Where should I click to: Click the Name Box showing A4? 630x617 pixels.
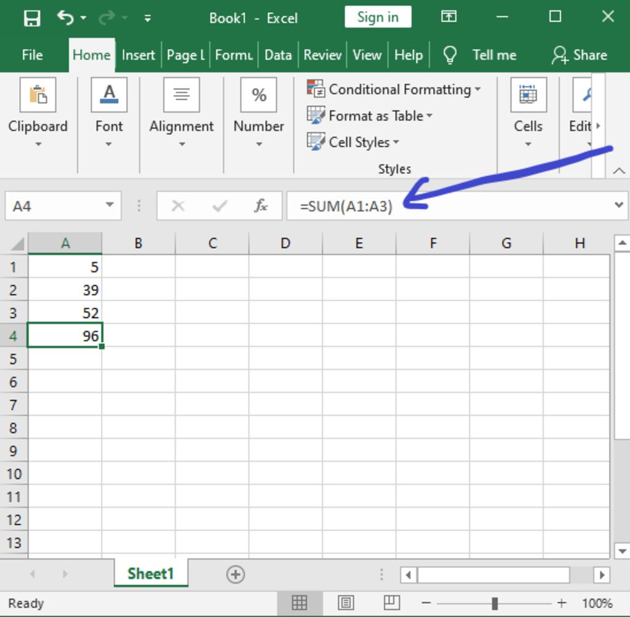click(55, 206)
